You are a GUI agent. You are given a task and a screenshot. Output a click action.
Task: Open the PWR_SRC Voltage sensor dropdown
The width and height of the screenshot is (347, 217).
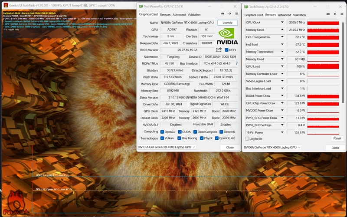pos(282,125)
